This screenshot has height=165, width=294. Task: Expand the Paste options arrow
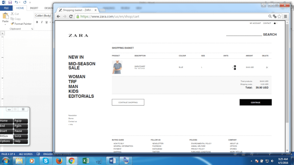(5, 24)
